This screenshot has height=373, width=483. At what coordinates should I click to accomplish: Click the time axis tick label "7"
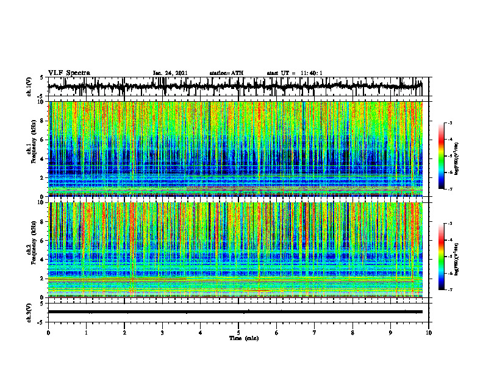click(x=315, y=333)
